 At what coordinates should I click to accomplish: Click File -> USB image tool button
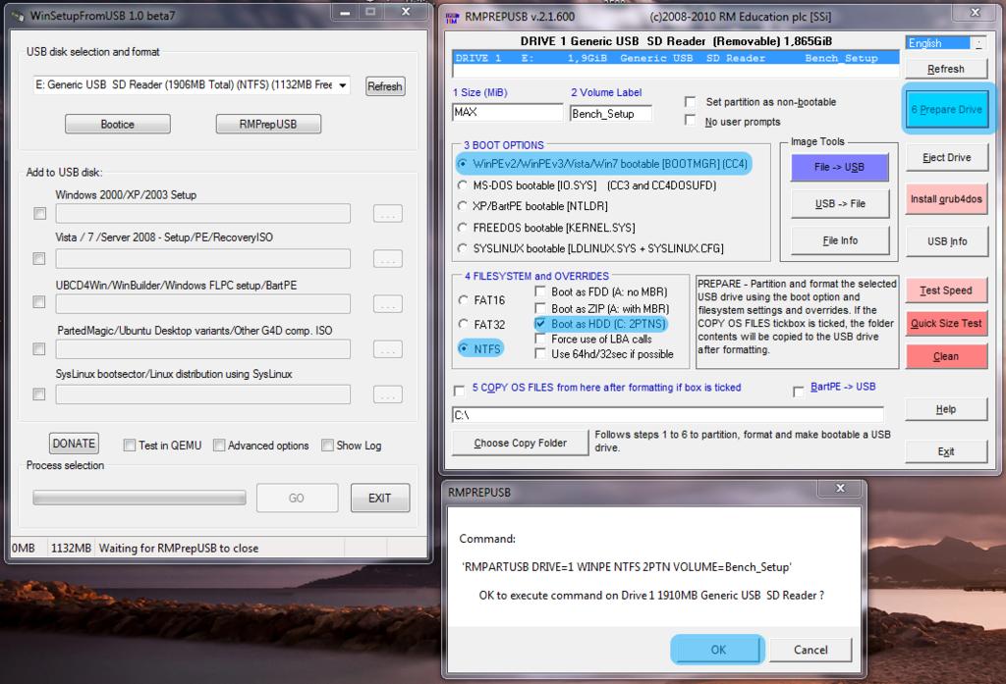click(x=840, y=167)
